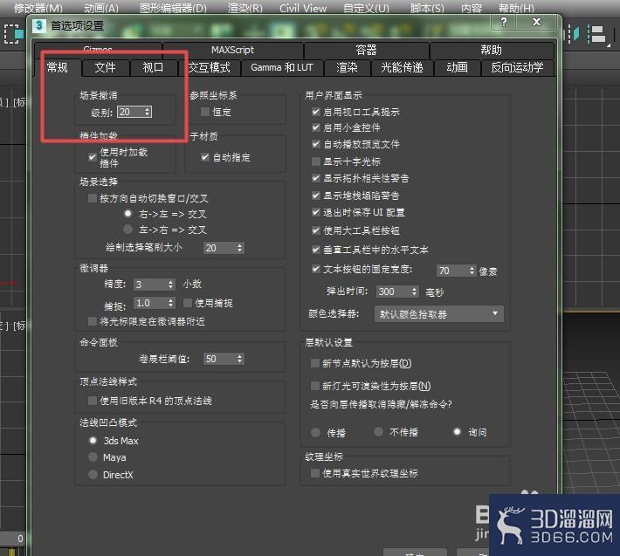Switch to the Gamma 和 LUT tab

[282, 67]
